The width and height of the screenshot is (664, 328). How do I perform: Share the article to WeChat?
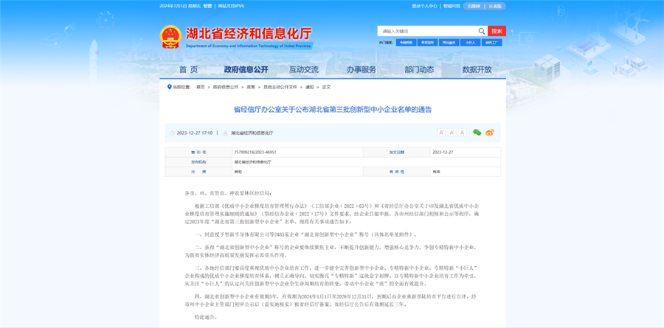pyautogui.click(x=477, y=133)
